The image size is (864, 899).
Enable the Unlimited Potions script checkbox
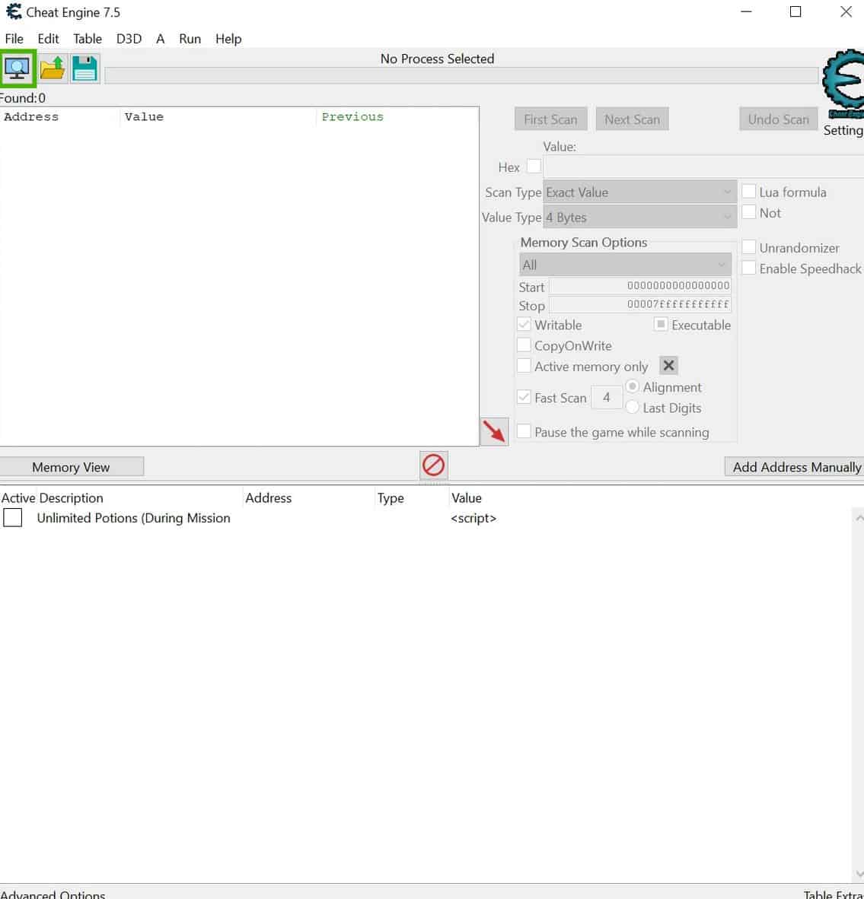click(x=13, y=518)
